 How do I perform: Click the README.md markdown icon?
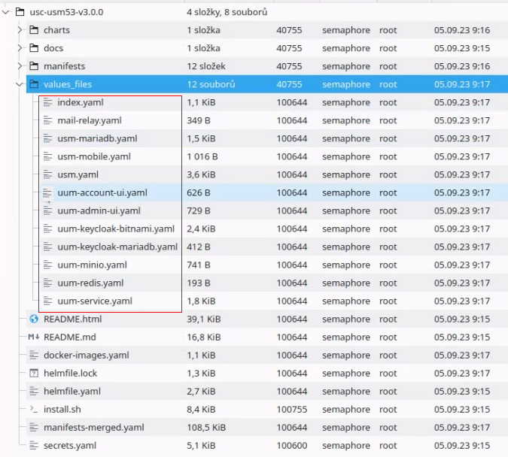[x=34, y=337]
